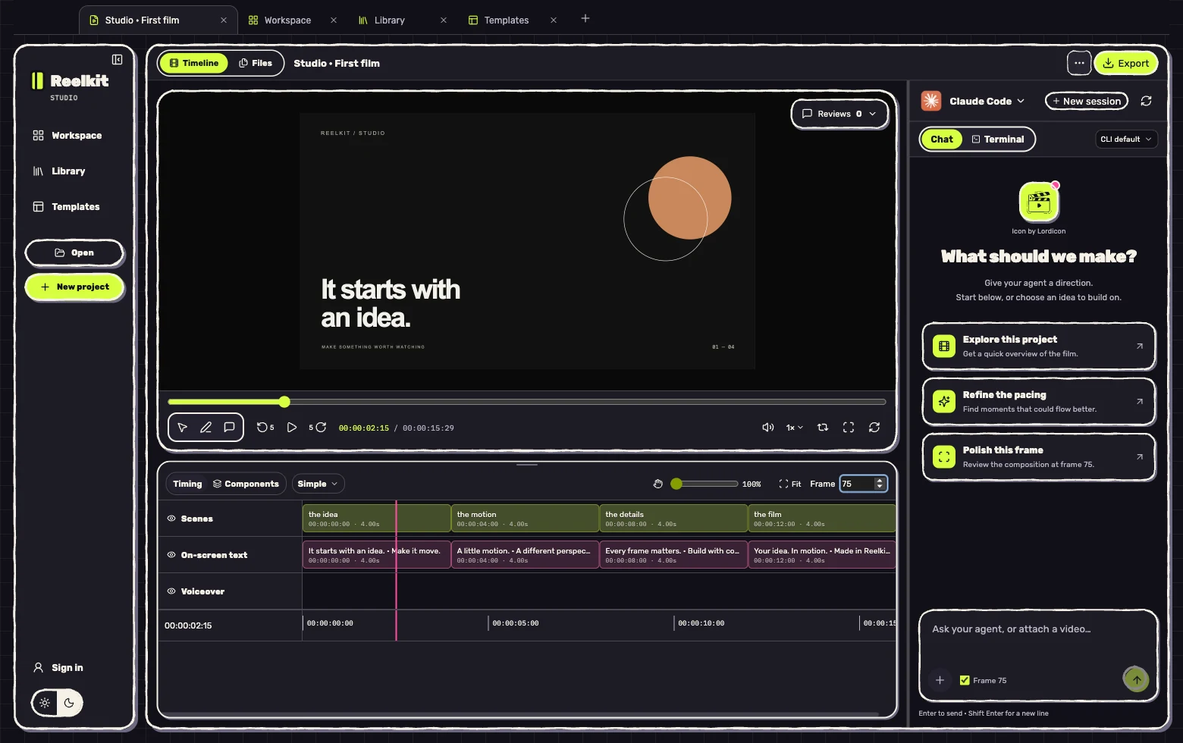This screenshot has height=743, width=1183.
Task: Start a New session
Action: pos(1087,101)
